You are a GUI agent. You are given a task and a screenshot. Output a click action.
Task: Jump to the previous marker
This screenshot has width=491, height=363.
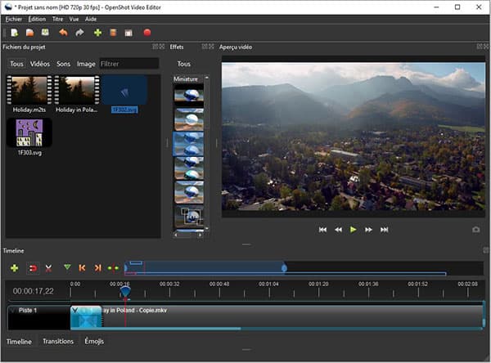pyautogui.click(x=82, y=267)
